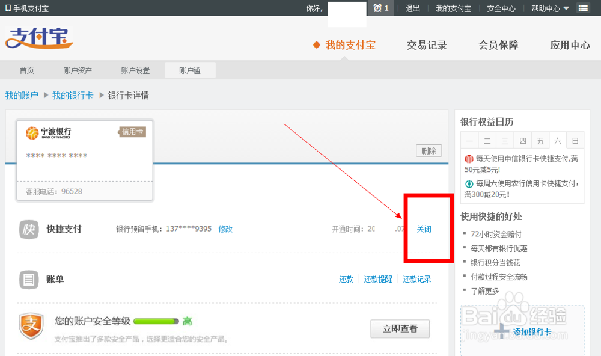
Task: Click the plus icon to add a bank card
Action: click(502, 331)
